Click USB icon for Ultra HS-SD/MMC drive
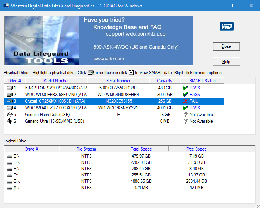260x208 pixels. (x=10, y=121)
